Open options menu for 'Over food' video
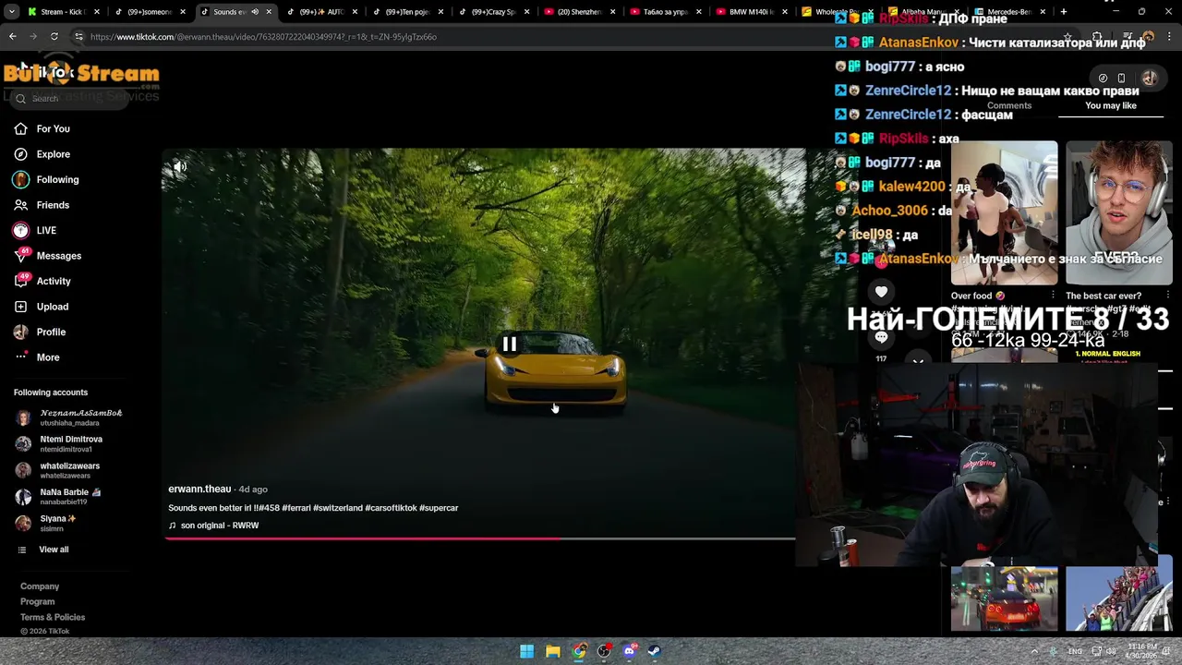This screenshot has height=665, width=1182. pos(1054,296)
